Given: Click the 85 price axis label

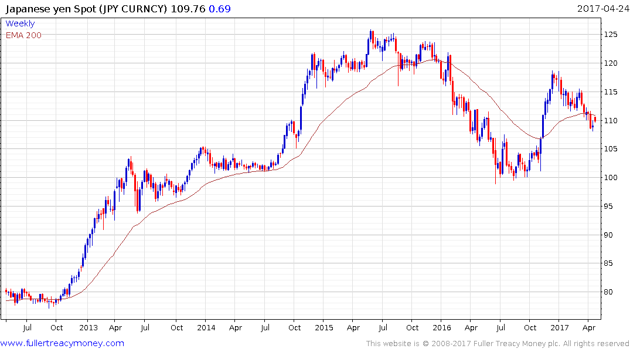Looking at the screenshot, I should (x=609, y=263).
